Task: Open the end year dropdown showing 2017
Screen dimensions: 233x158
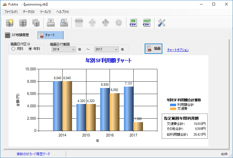Action: pyautogui.click(x=106, y=49)
